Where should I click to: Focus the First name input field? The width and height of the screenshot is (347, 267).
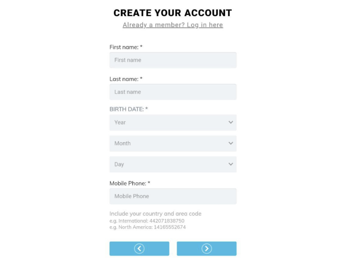(x=173, y=60)
